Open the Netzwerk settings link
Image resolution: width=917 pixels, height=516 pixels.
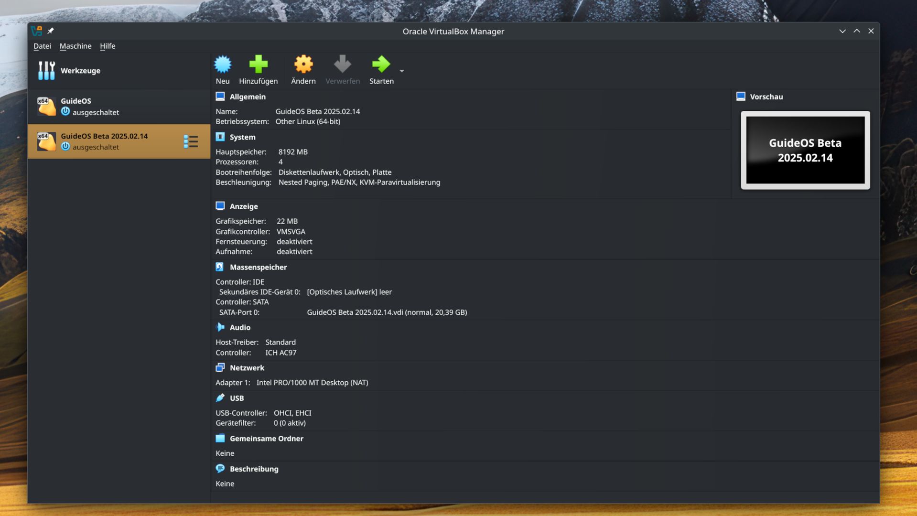(247, 367)
